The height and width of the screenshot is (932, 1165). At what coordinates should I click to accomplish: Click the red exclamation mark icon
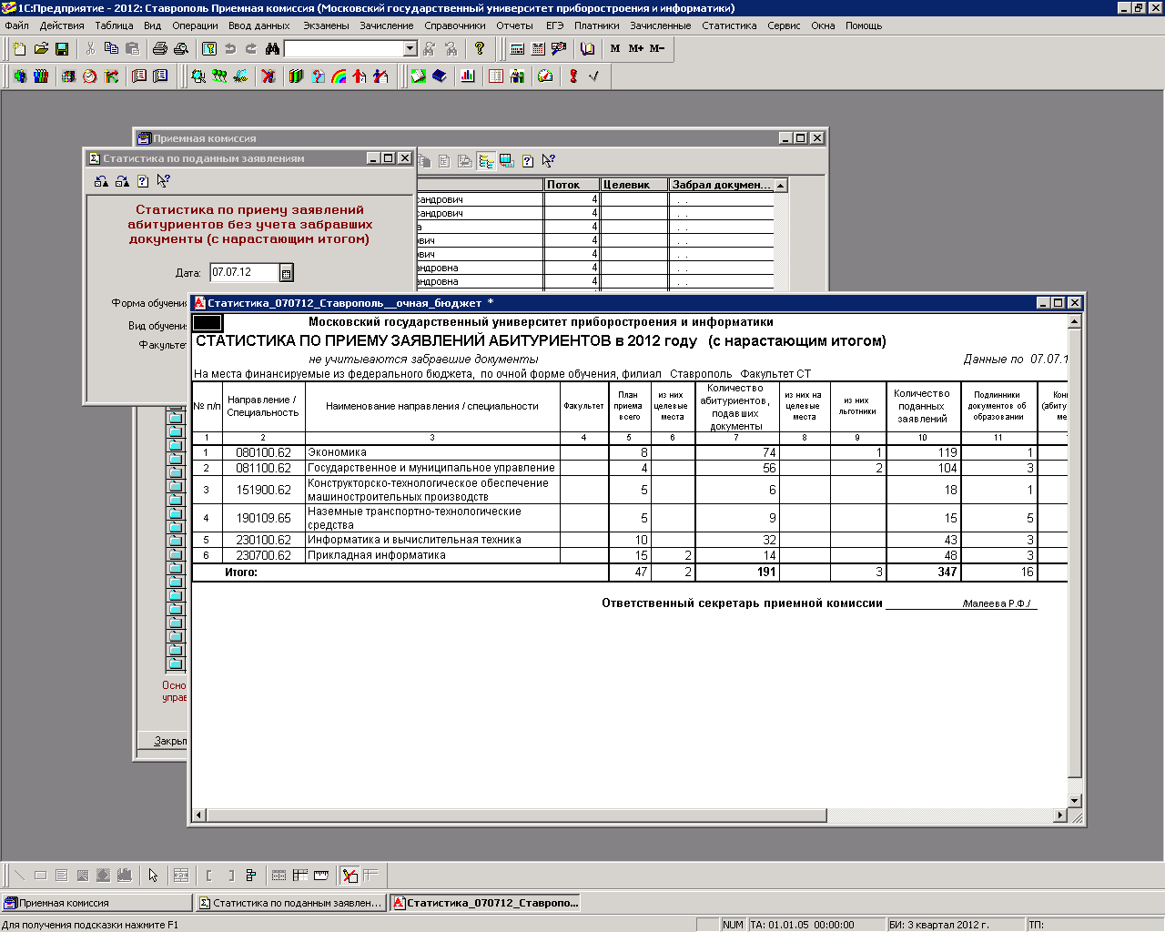pos(573,76)
